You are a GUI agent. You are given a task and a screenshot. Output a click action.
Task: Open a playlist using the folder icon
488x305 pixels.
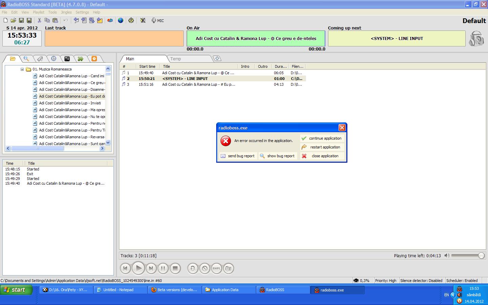14,21
